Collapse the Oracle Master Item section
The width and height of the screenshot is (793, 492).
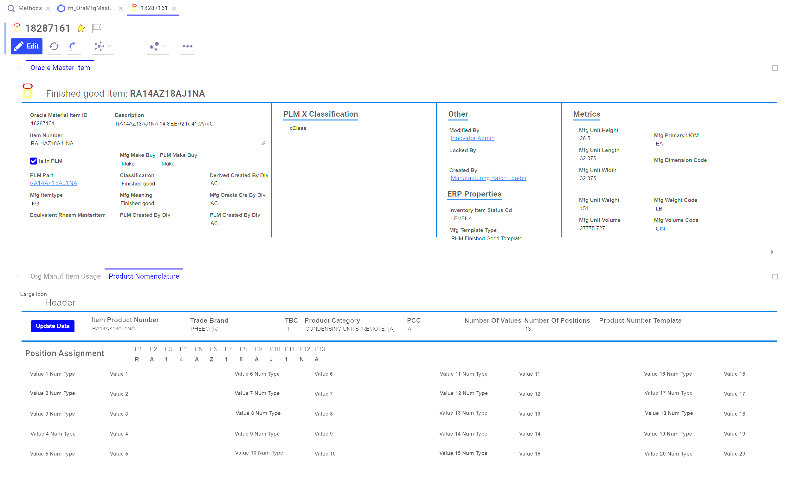click(x=18, y=68)
